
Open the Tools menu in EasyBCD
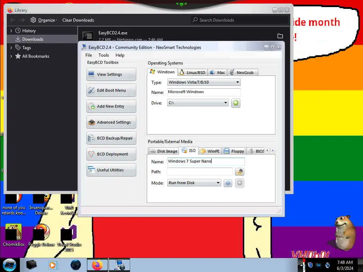[x=104, y=55]
